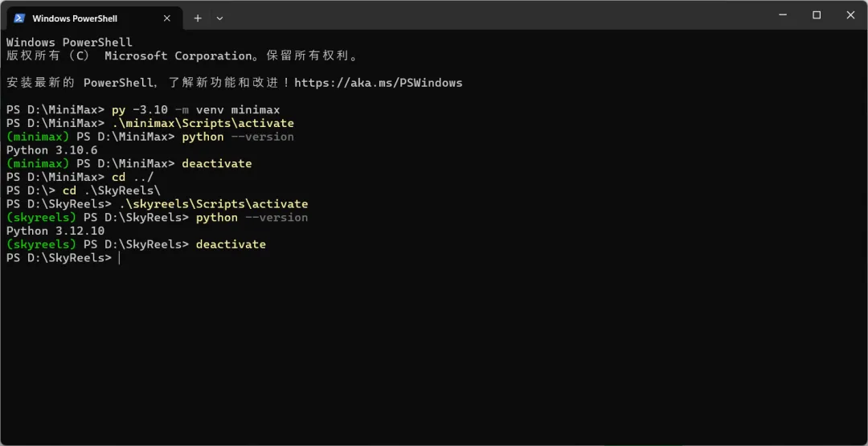
Task: Open a new tab with the plus button
Action: point(198,18)
